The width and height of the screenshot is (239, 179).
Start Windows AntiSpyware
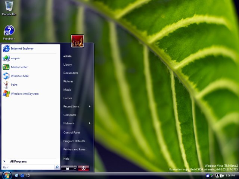[24, 94]
